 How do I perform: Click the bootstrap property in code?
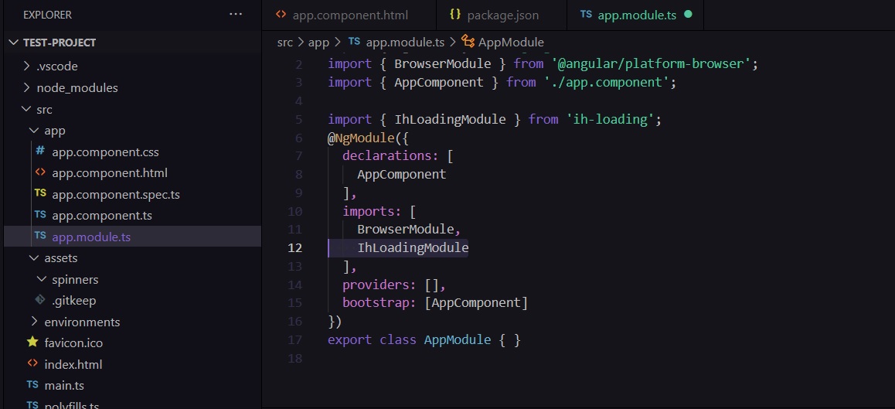click(x=376, y=302)
